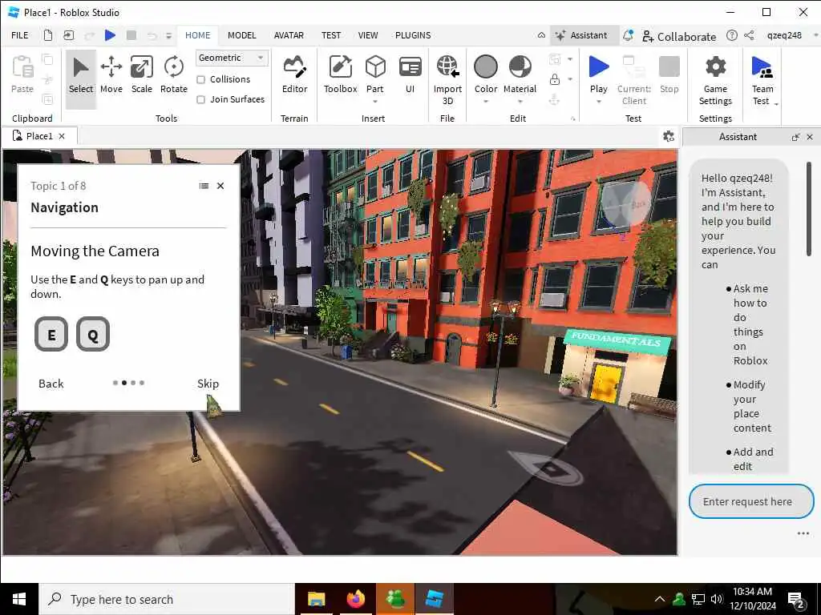
Task: Open the Terrain Editor
Action: [x=294, y=74]
